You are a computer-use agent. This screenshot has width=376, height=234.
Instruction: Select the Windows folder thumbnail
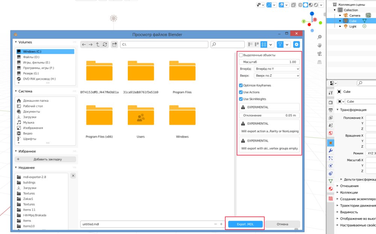182,115
